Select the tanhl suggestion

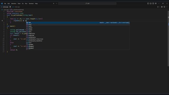click(x=78, y=30)
